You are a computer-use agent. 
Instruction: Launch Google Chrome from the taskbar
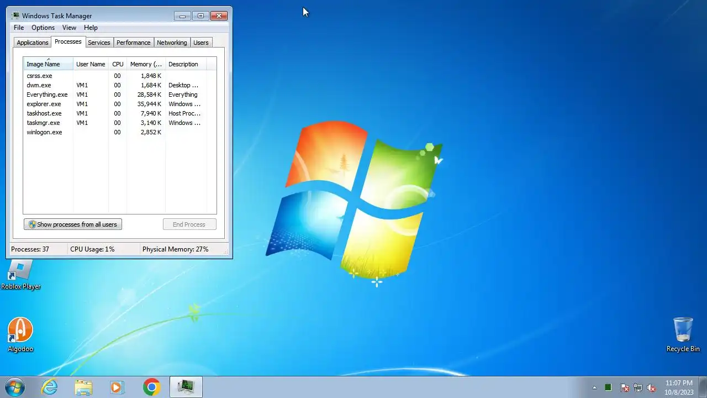151,387
